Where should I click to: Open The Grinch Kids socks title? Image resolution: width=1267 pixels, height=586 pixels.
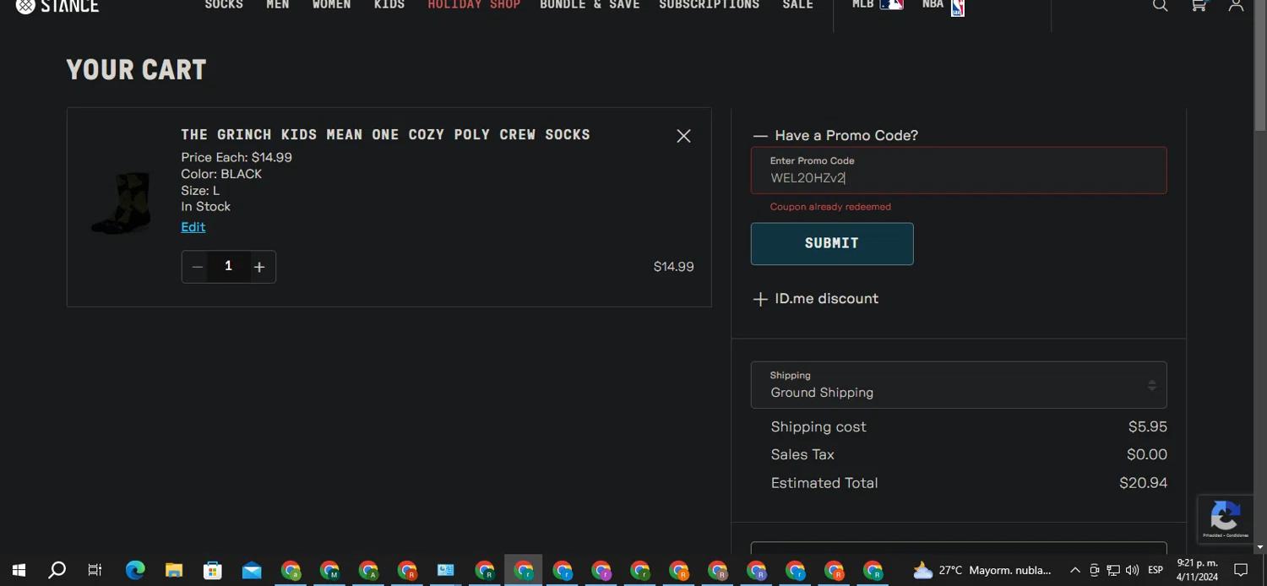coord(385,135)
